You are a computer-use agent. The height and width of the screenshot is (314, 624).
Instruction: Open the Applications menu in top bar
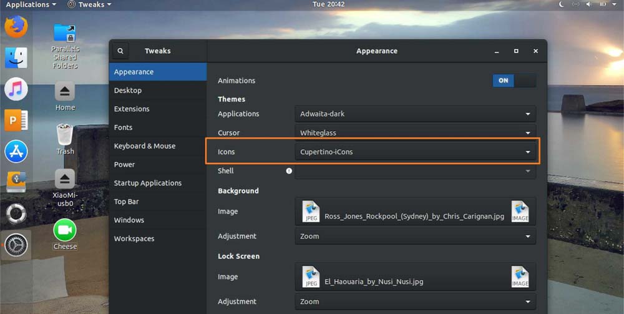tap(31, 4)
